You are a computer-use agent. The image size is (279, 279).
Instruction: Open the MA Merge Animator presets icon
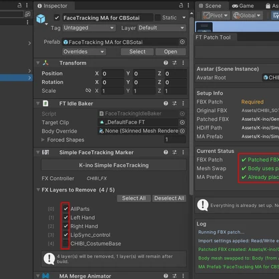pos(174,276)
